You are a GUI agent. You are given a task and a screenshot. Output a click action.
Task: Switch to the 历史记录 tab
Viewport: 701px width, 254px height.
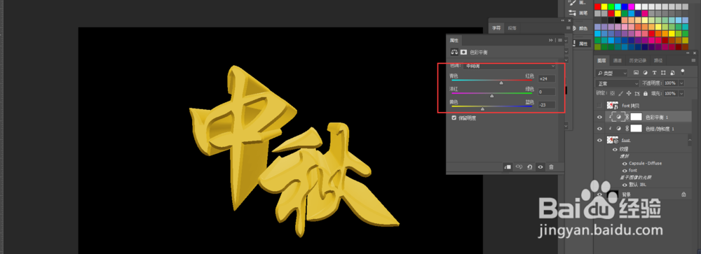(x=638, y=60)
